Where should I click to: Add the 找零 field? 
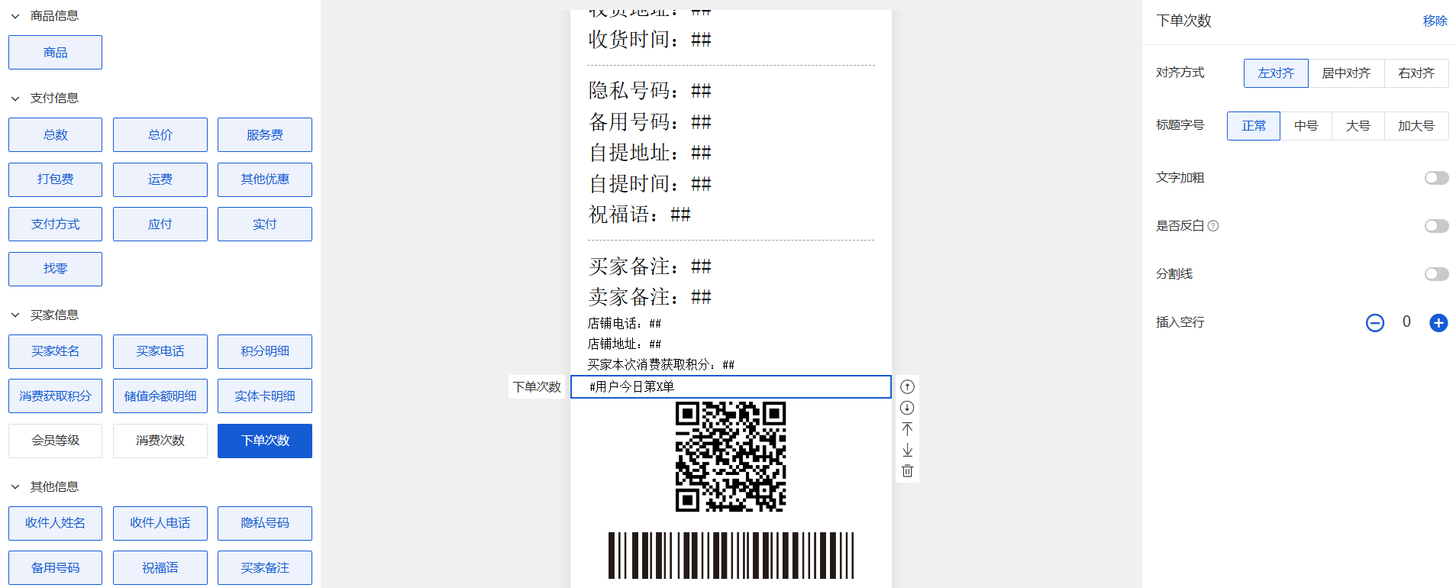pyautogui.click(x=55, y=269)
